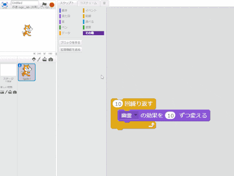Click the 拡張機能を追加 button
This screenshot has height=176, width=234.
pyautogui.click(x=70, y=49)
